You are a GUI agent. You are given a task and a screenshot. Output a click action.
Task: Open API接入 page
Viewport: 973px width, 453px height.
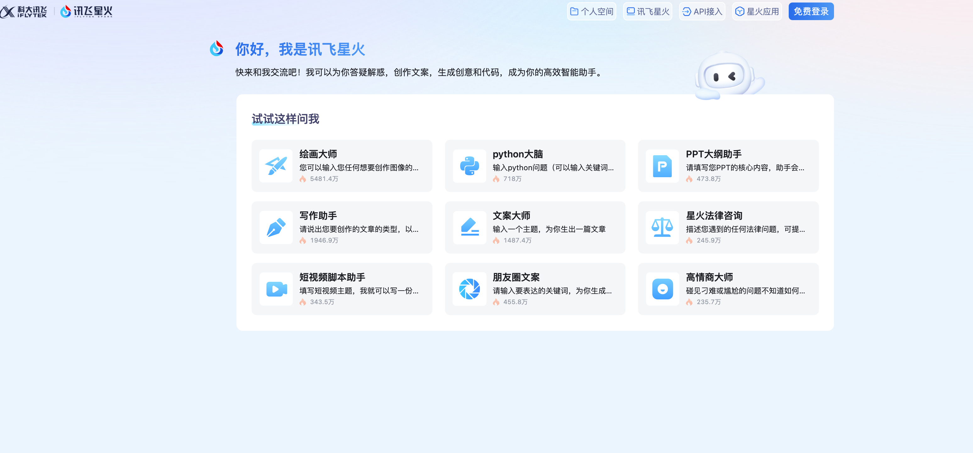click(x=702, y=11)
